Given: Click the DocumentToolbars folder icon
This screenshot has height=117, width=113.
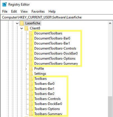Looking at the screenshot, I should 31,33.
